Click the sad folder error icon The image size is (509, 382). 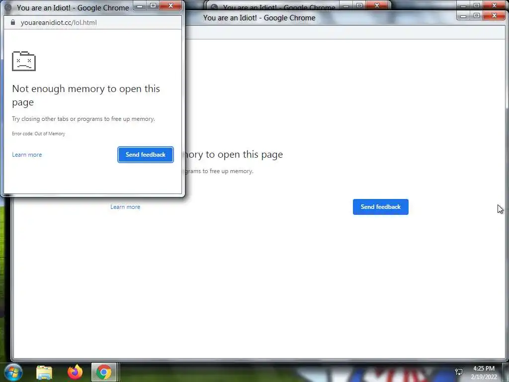(24, 61)
